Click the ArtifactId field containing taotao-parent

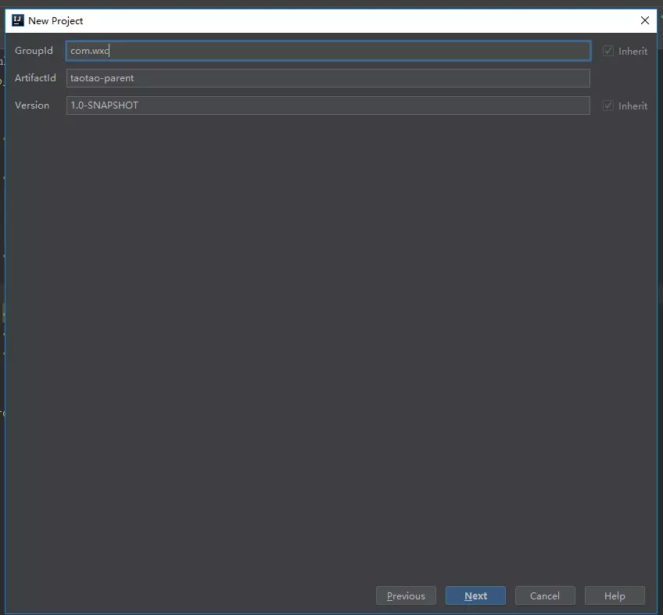click(328, 78)
